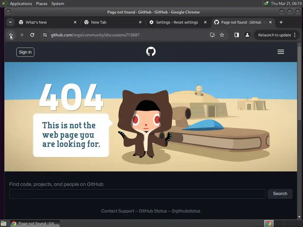Select Page not found taskbar window entry
This screenshot has width=303, height=227.
35,223
